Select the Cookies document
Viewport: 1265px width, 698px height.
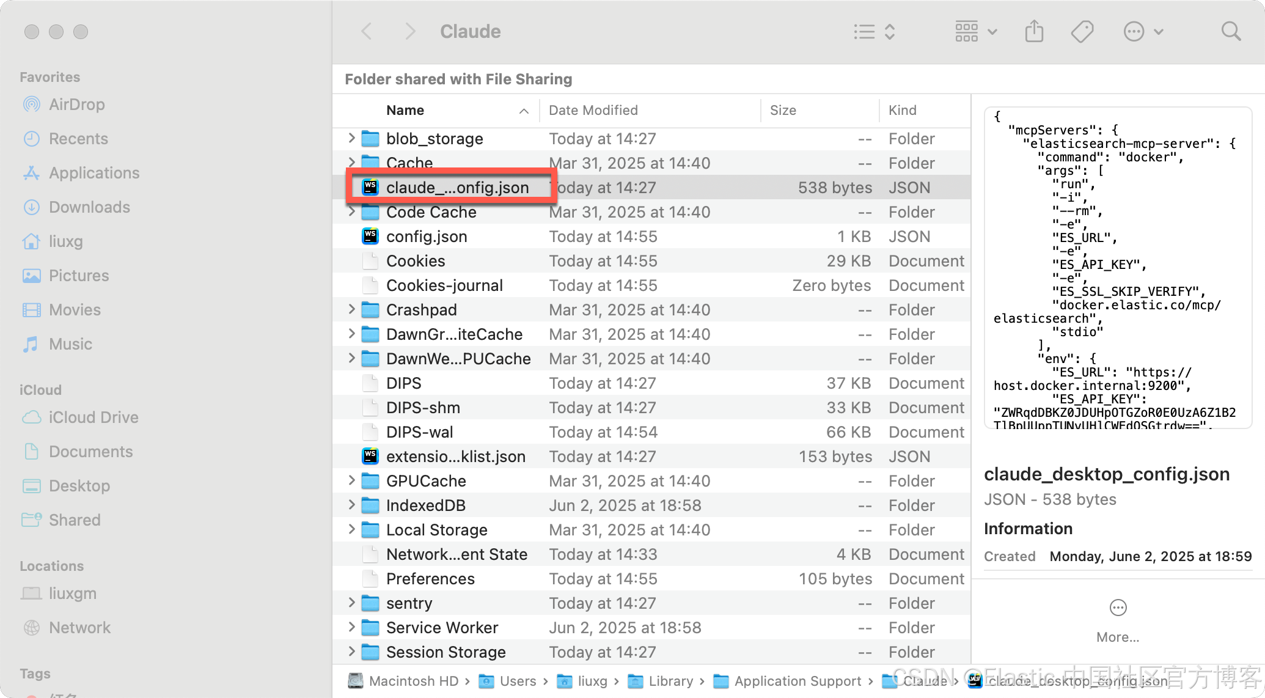[x=651, y=261]
